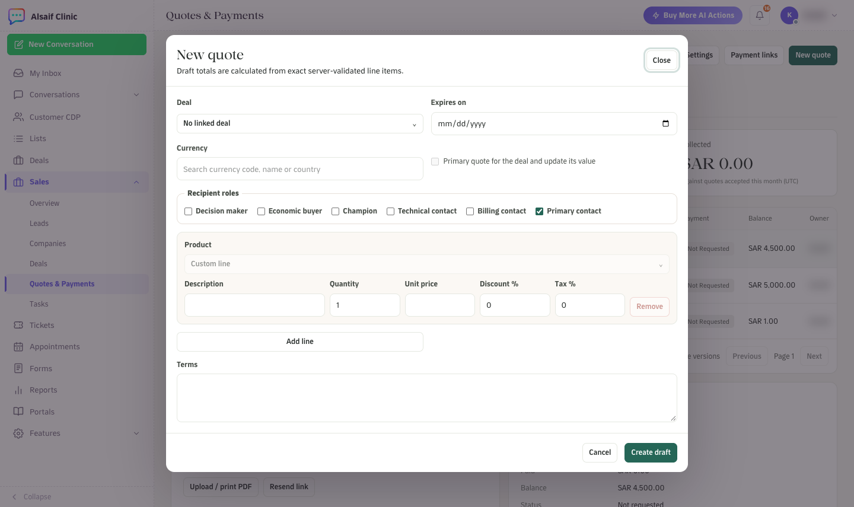Click the Lists icon in sidebar
Screen dimensions: 854x507
pos(18,139)
